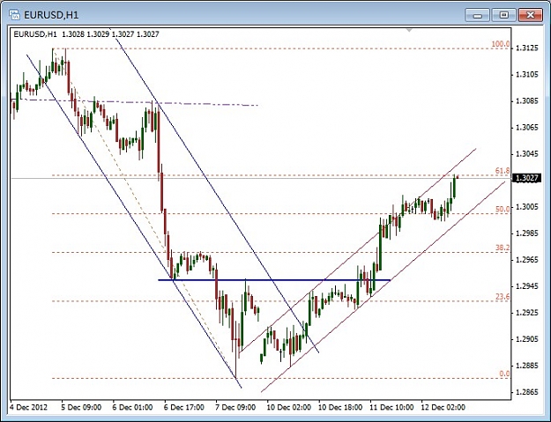Click the 6 Dec 17:00 time label
Image resolution: width=551 pixels, height=422 pixels.
click(184, 407)
